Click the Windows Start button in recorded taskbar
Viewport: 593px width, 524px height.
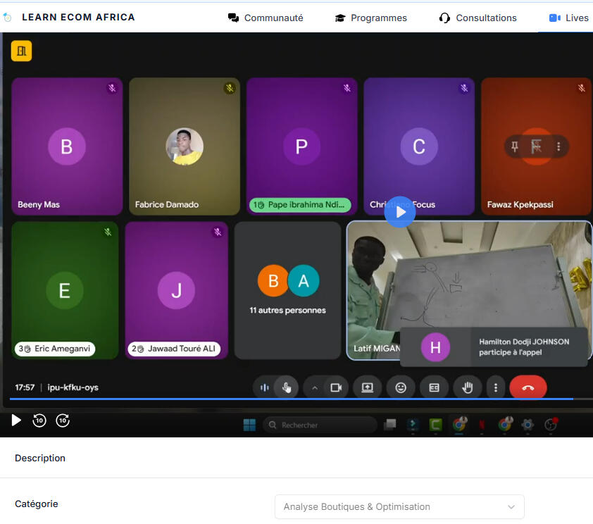[x=249, y=425]
